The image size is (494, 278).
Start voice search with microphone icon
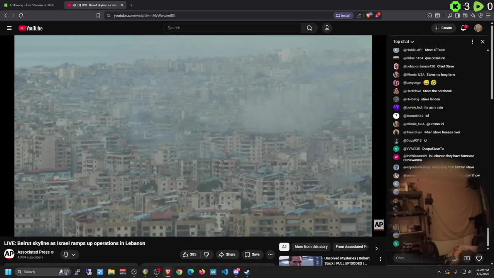click(327, 28)
